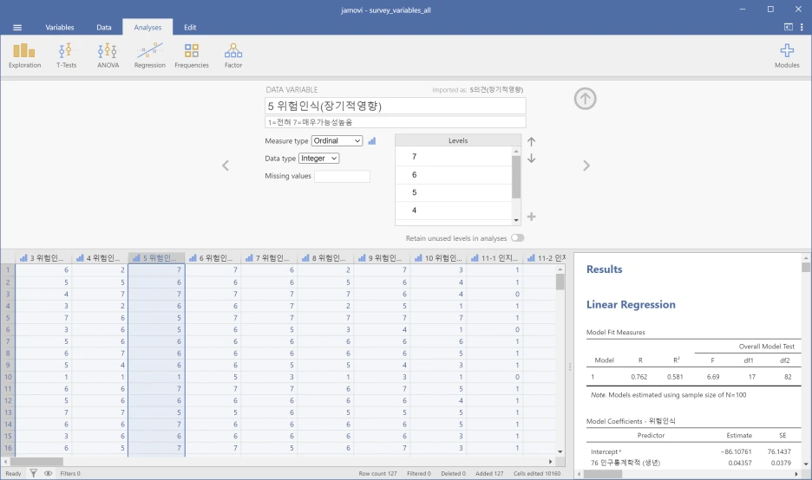Click R² value 0.581

[675, 377]
